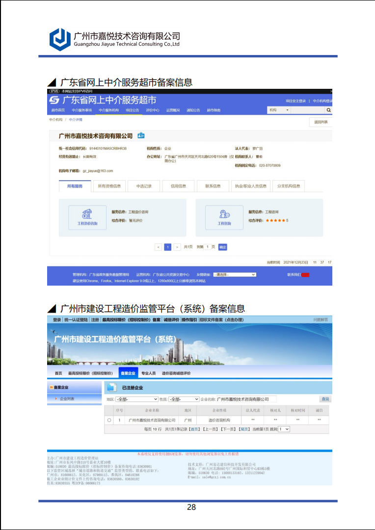Screen dimensions: 375x530
Task: Open 评价中心 navigation item
Action: (x=153, y=110)
